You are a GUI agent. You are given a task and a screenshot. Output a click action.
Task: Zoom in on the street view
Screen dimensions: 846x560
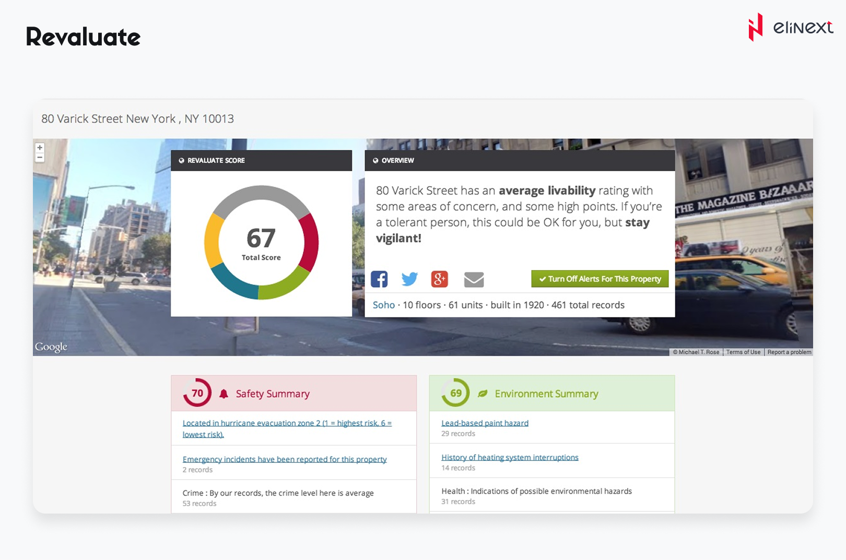coord(40,148)
